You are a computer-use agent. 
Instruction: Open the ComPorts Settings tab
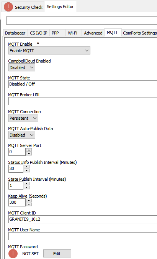140,33
